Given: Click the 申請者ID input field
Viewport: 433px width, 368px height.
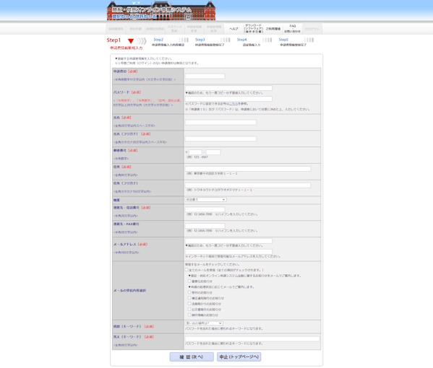Looking at the screenshot, I should tap(205, 76).
